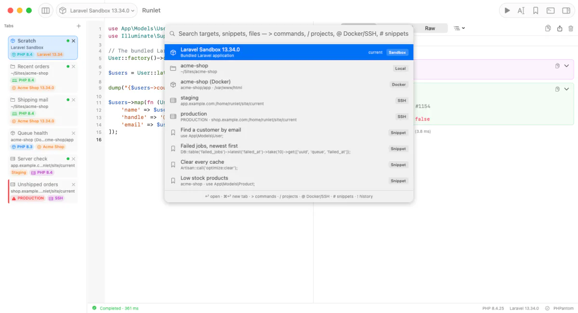Viewport: 578px width, 313px height.
Task: Click the search magnifier icon in palette
Action: (x=172, y=34)
